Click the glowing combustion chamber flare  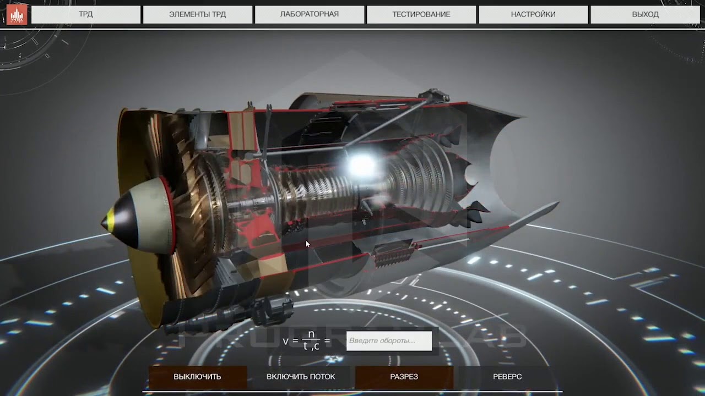click(361, 164)
